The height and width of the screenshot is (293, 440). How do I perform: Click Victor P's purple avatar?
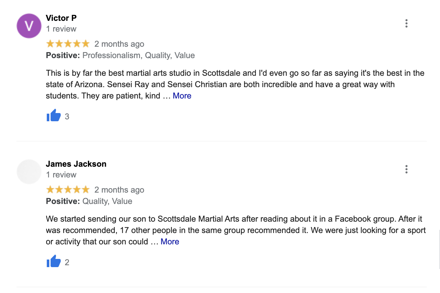(x=29, y=26)
